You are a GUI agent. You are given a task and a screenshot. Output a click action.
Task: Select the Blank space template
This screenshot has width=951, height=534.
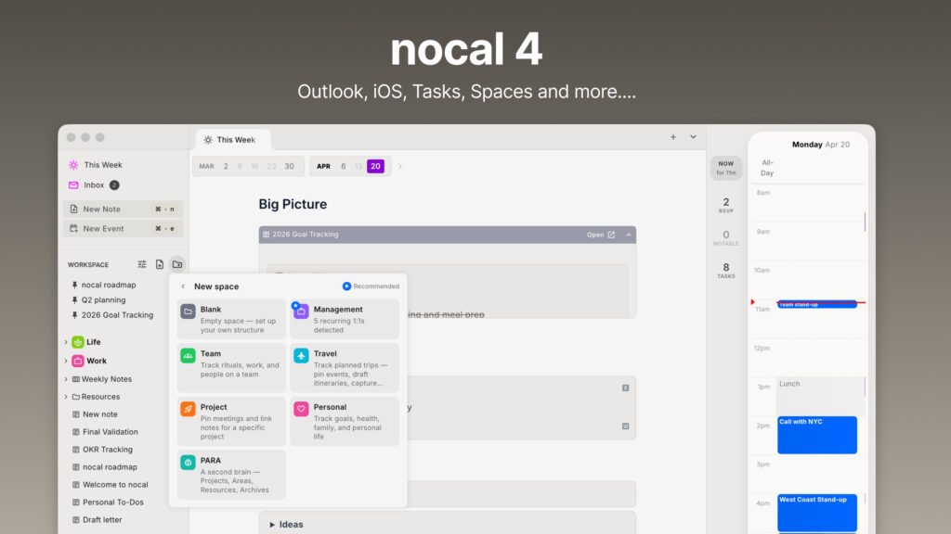click(231, 319)
